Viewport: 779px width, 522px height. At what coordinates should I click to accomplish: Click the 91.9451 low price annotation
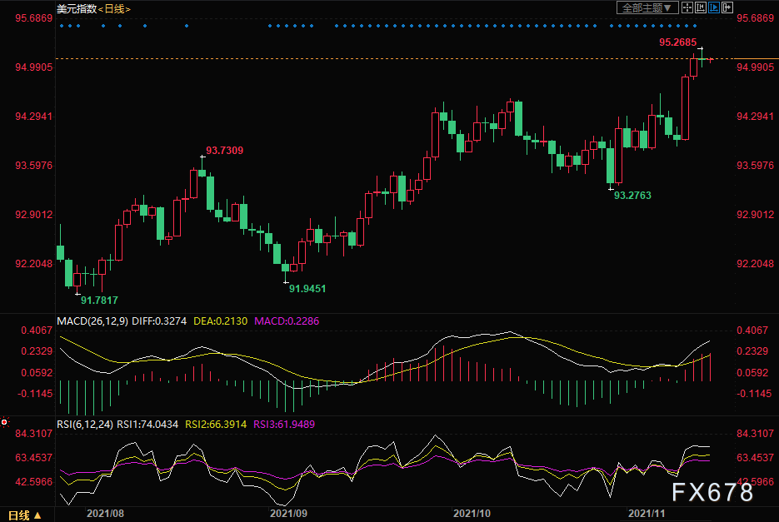[x=307, y=289]
